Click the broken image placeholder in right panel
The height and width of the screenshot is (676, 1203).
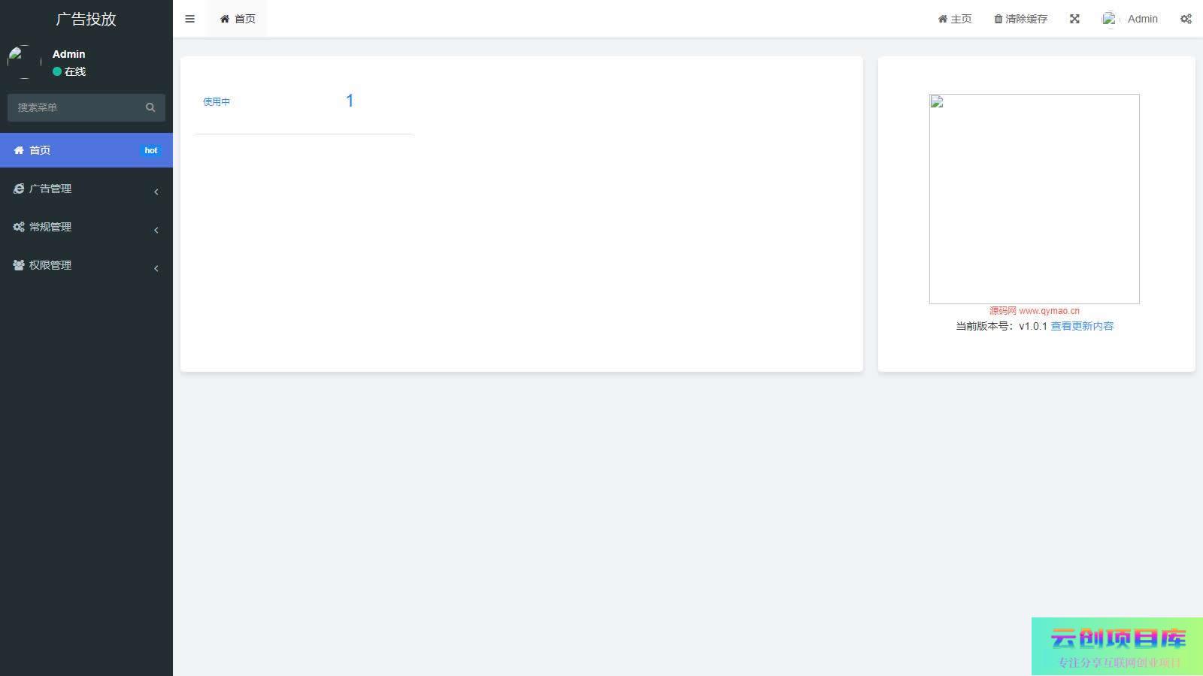1035,199
